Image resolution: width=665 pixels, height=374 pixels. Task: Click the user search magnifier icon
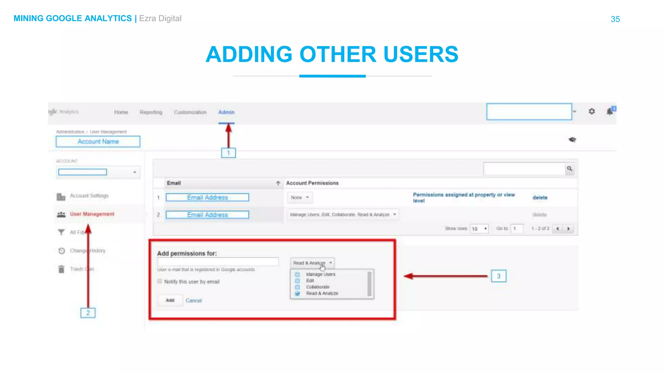(570, 169)
